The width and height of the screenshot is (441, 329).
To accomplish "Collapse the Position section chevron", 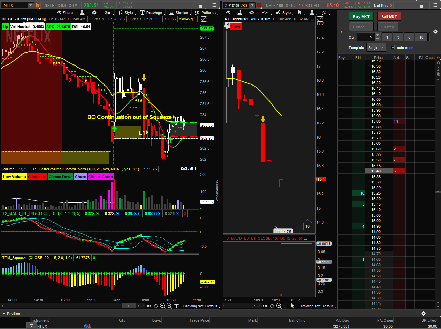I will tap(4, 314).
